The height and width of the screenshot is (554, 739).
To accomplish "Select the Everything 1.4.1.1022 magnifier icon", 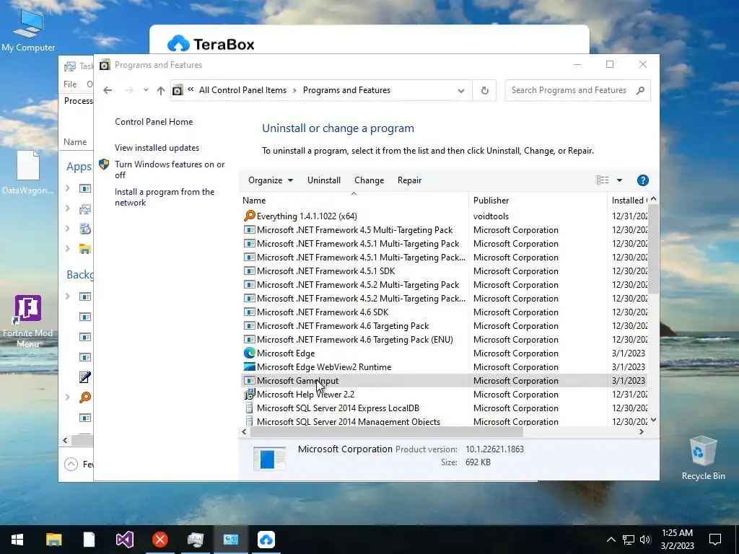I will pyautogui.click(x=249, y=216).
